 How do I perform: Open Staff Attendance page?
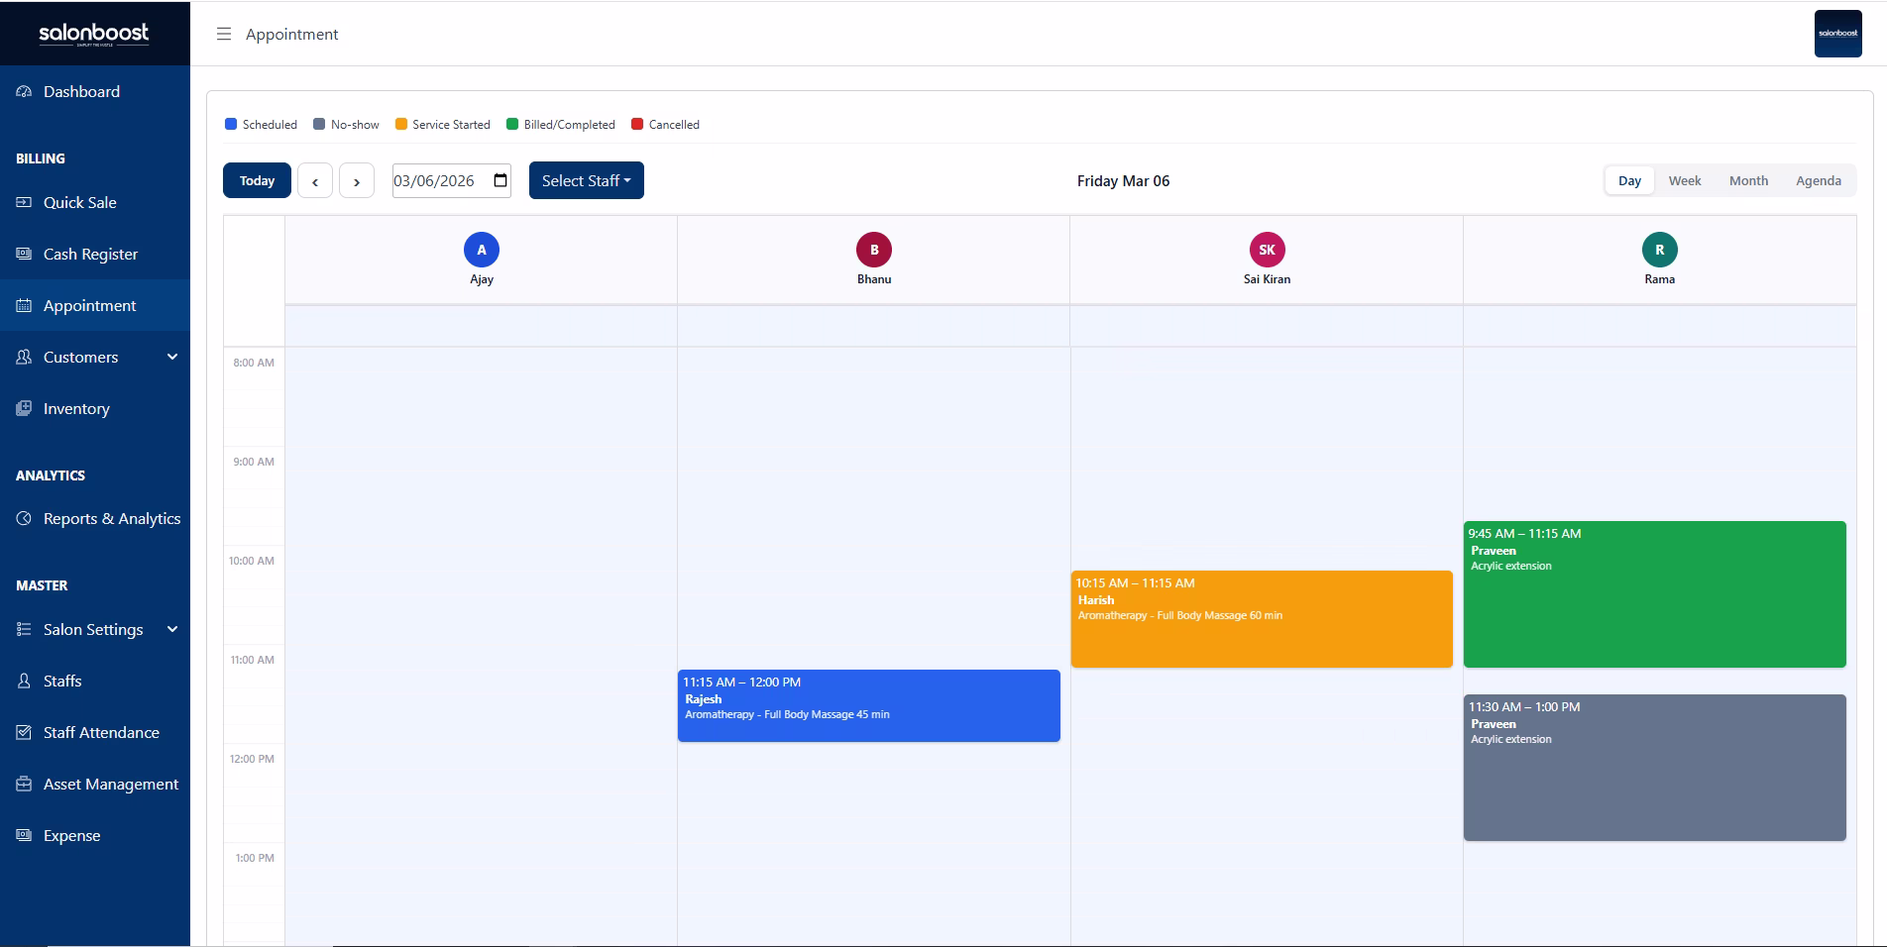click(95, 732)
